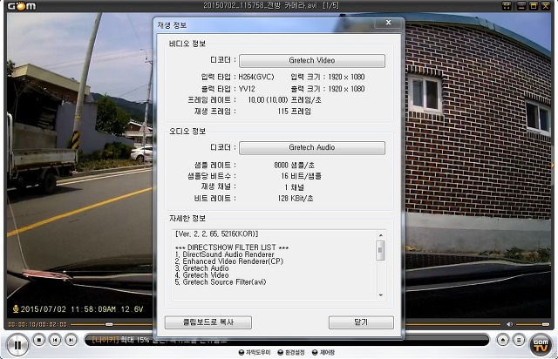Click the details scrollbar down arrow
558x359 pixels.
381,295
